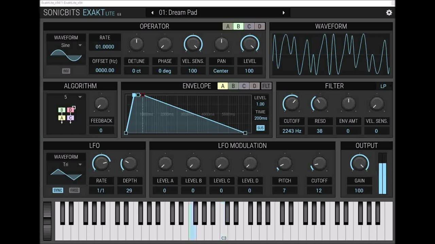Click the filter Env Amt knob
Screen dimensions: 435x244
(348, 104)
